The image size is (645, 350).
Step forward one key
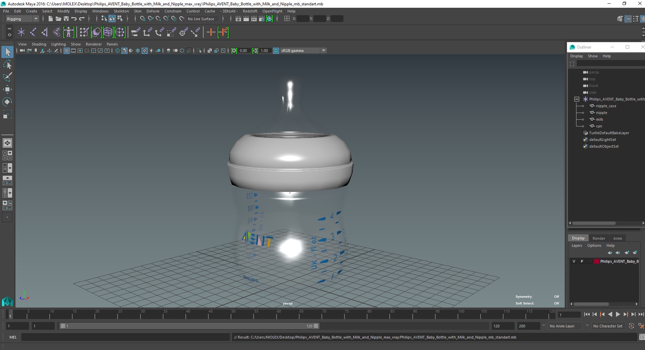(x=625, y=314)
